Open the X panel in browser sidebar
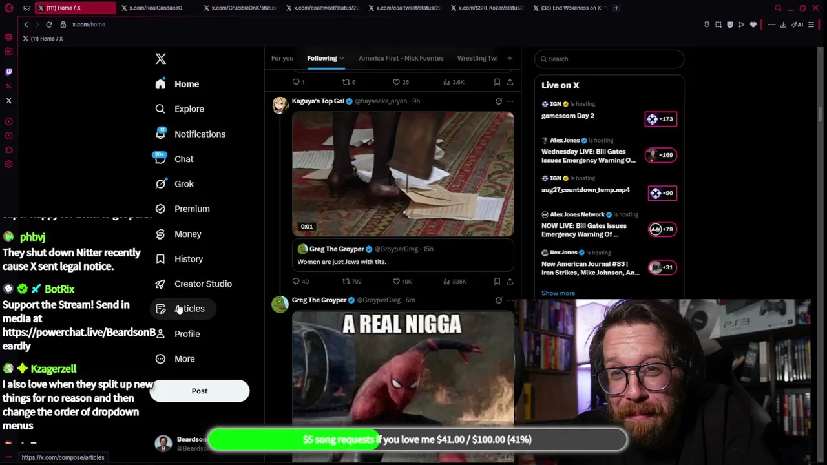 [x=8, y=101]
